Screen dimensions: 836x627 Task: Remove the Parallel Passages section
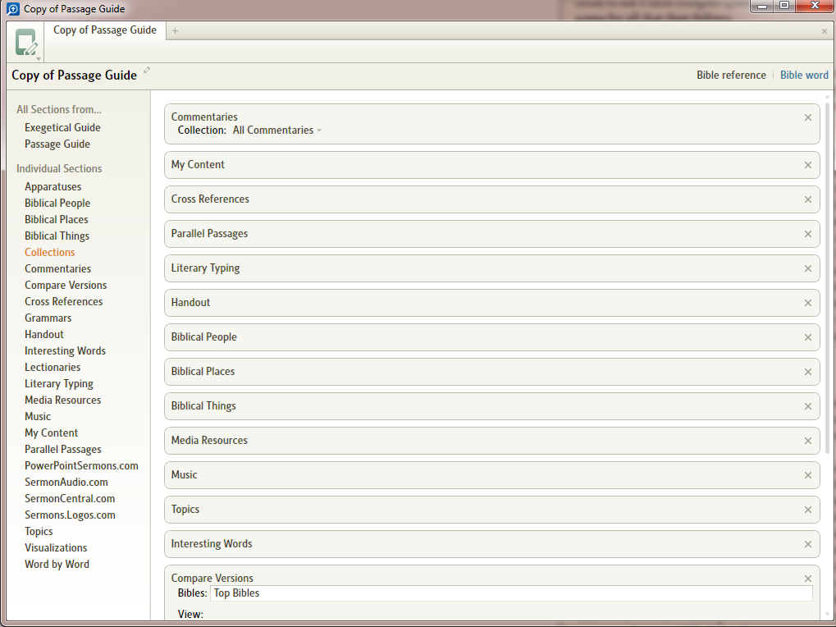click(x=808, y=234)
